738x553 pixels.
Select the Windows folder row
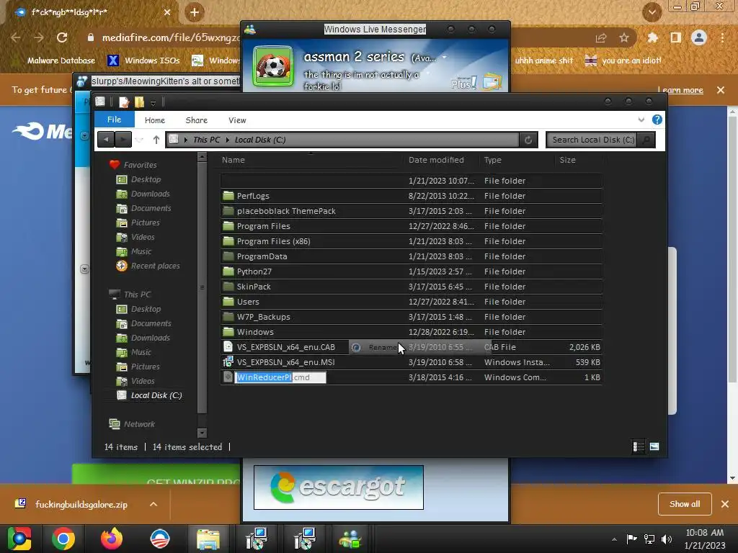click(411, 331)
